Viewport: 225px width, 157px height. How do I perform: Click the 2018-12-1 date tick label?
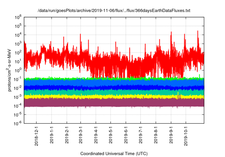(37, 136)
